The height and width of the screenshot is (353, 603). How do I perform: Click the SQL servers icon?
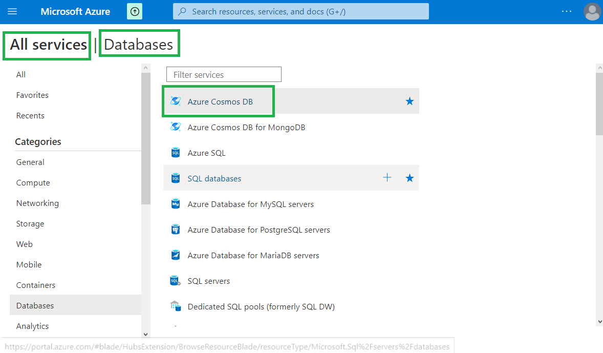pyautogui.click(x=176, y=281)
